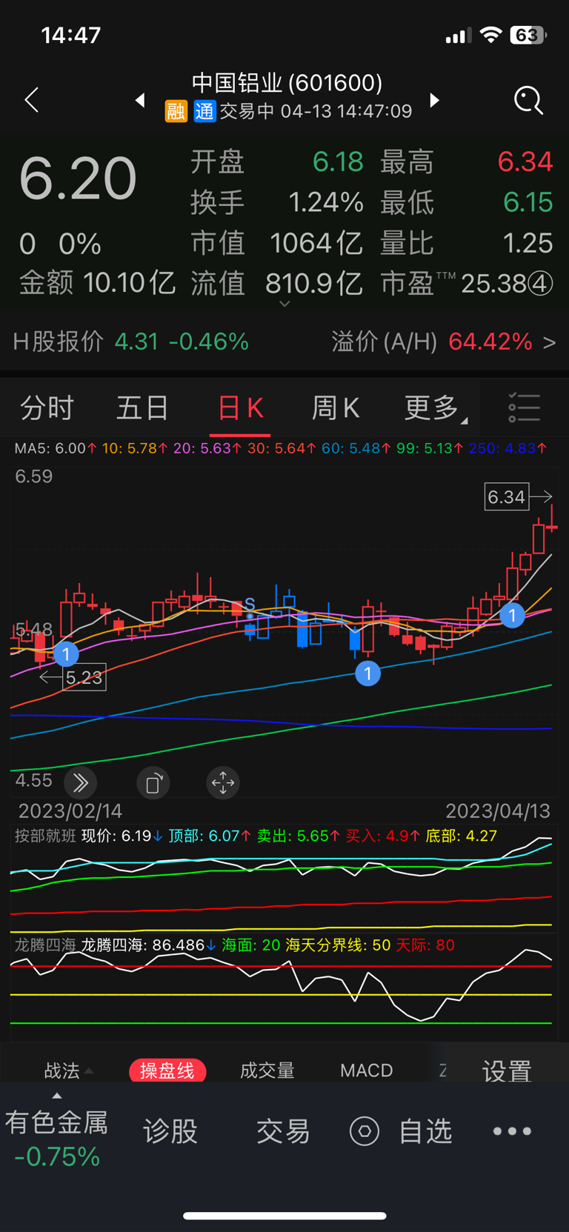Tap the 5.23 low price label on chart
The image size is (569, 1232).
coord(84,677)
